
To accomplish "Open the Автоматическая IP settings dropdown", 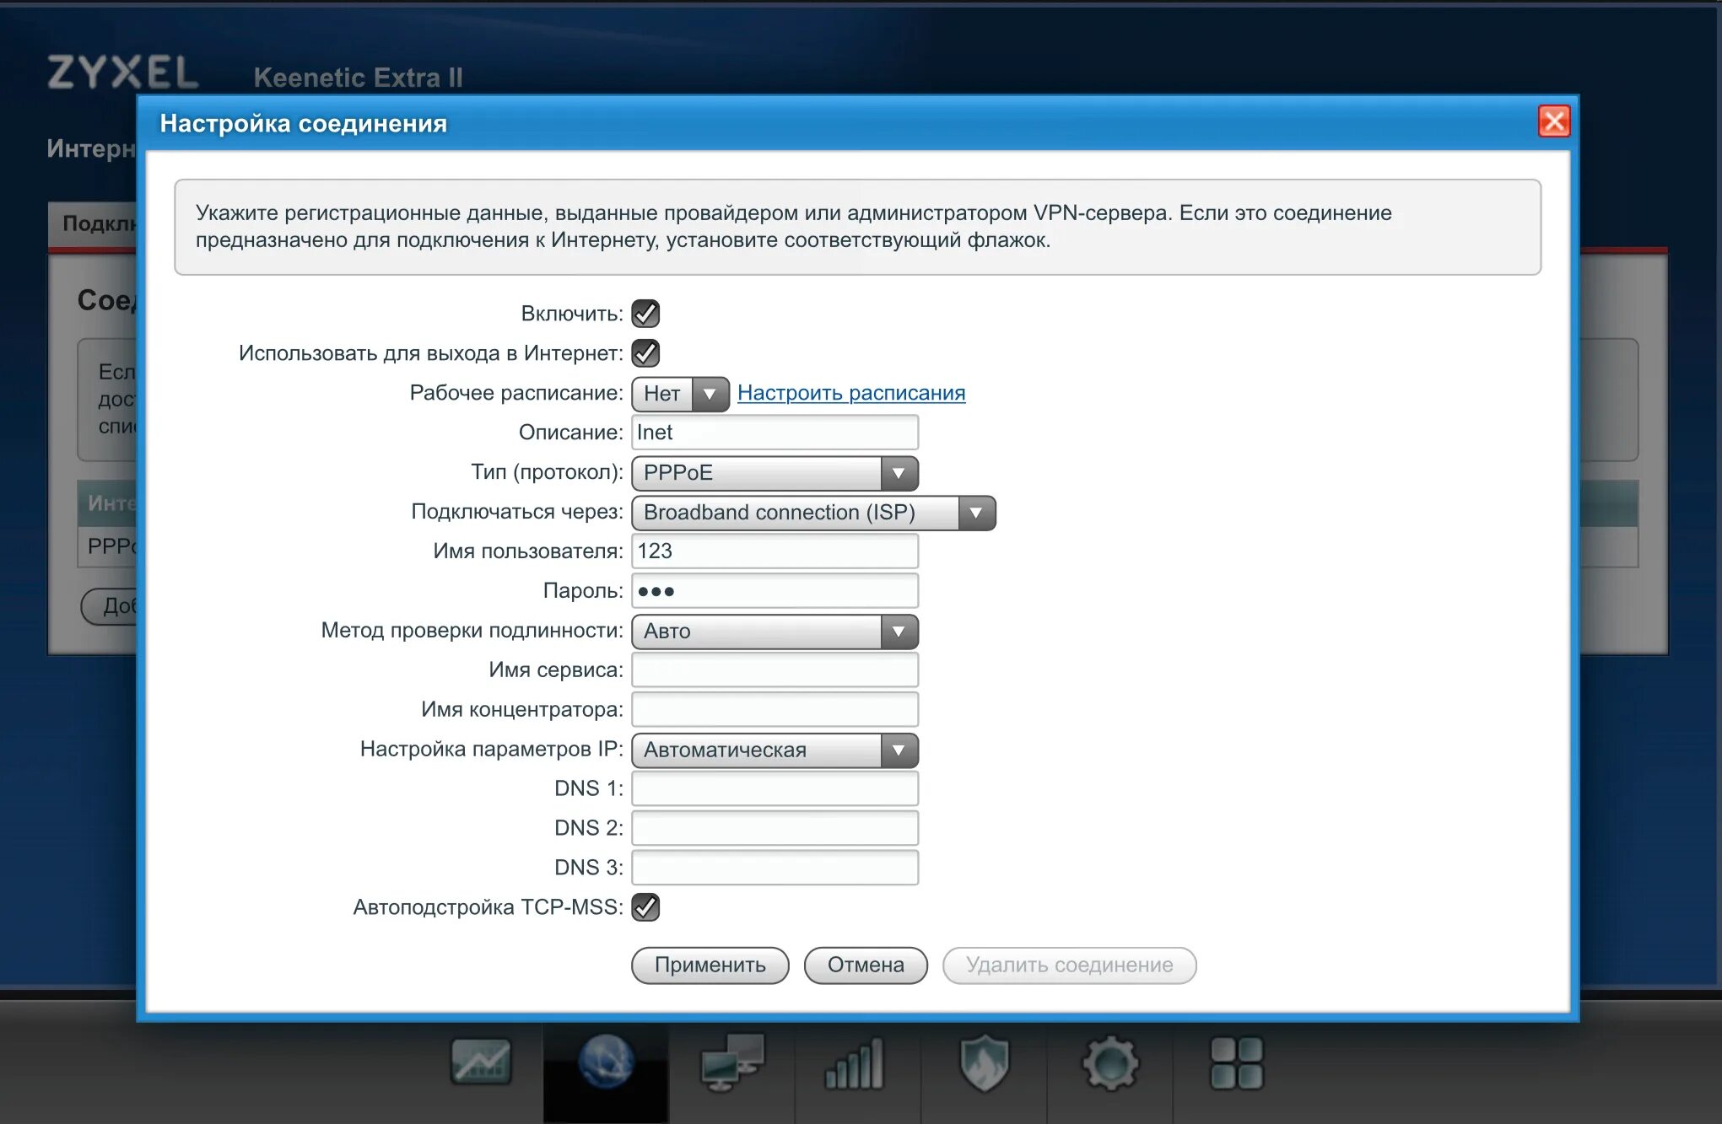I will [x=774, y=750].
